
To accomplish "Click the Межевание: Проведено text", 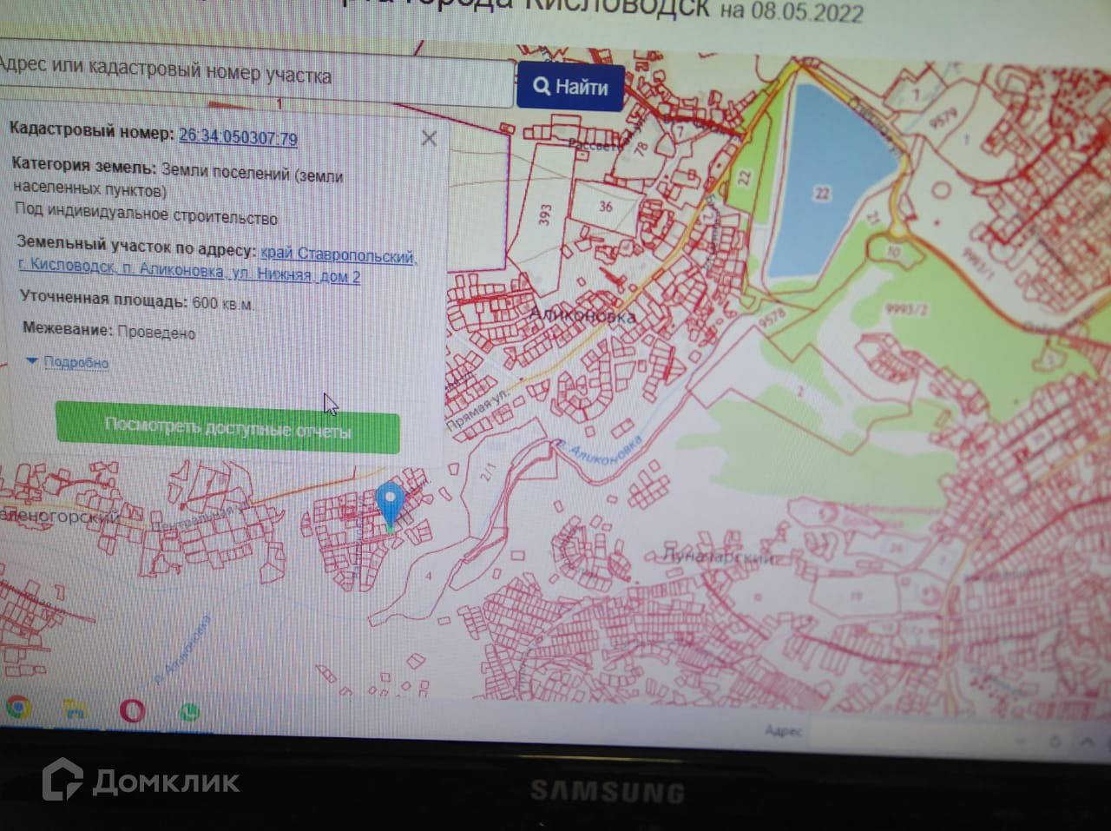I will click(x=108, y=330).
